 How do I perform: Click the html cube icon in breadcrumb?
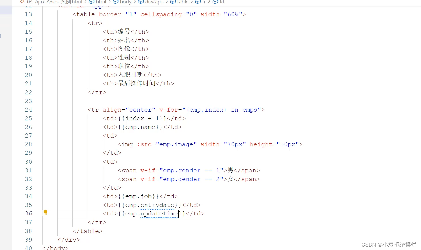click(92, 2)
